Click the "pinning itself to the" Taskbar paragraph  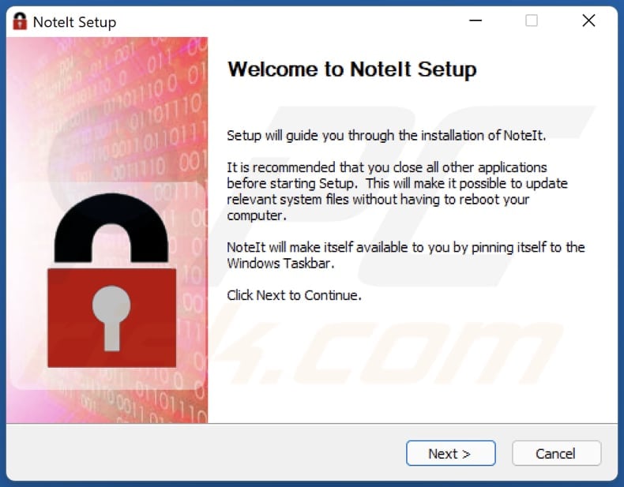click(x=405, y=255)
